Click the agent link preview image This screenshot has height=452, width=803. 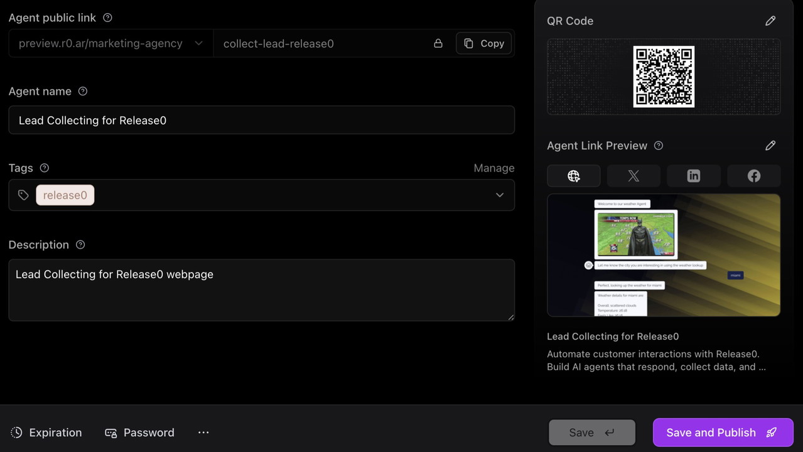click(664, 255)
